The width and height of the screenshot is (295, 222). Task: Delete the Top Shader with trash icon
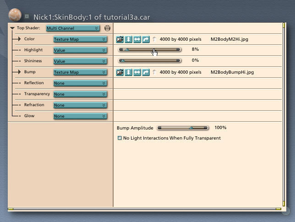107,28
